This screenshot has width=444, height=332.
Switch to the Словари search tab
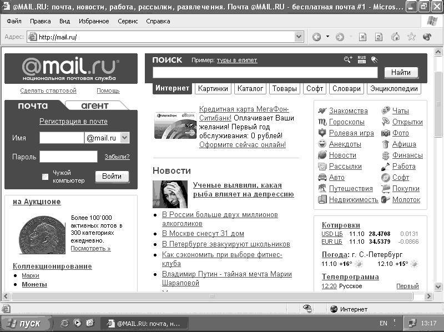point(346,89)
